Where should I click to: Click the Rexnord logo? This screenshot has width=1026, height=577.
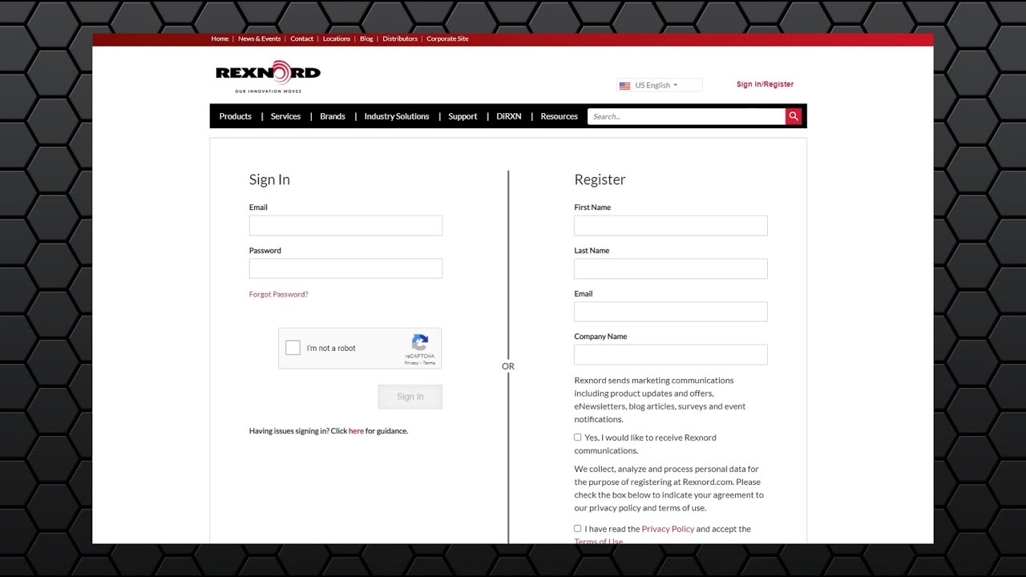point(268,76)
